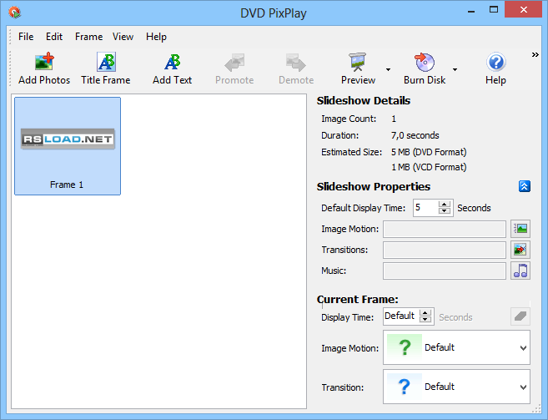The height and width of the screenshot is (420, 548).
Task: Click the Add Text toolbar icon
Action: coord(173,62)
